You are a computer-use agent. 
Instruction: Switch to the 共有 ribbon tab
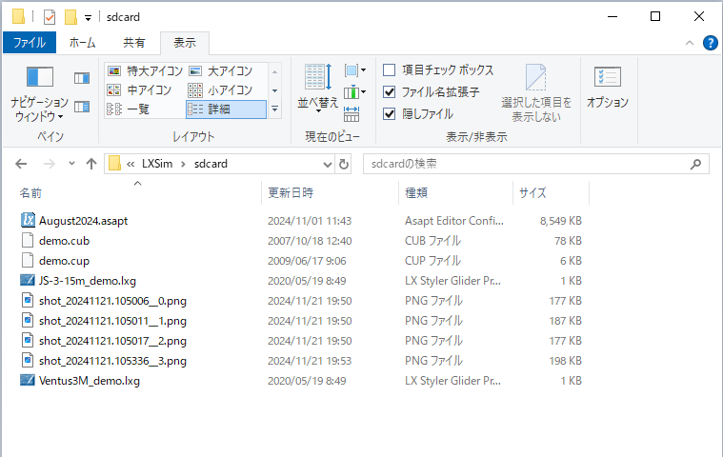click(x=134, y=43)
